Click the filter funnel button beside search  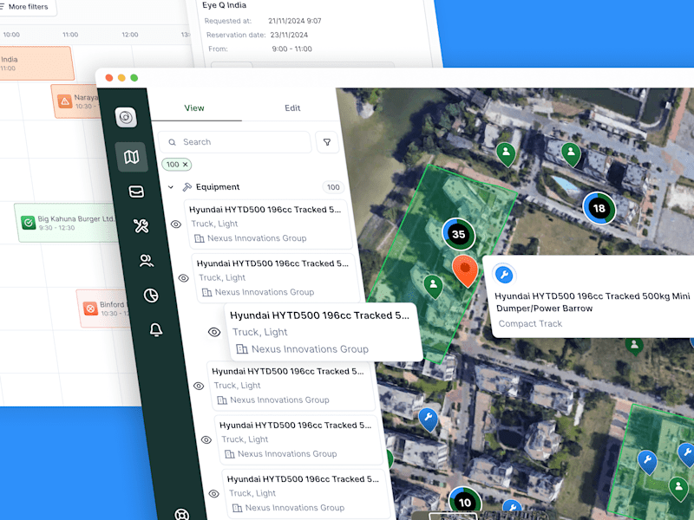coord(327,142)
